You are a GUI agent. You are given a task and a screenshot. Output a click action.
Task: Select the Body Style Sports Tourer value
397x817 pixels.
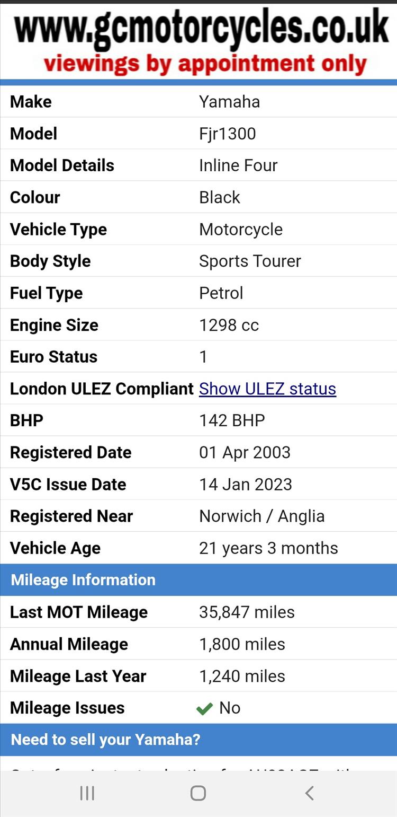tap(250, 261)
